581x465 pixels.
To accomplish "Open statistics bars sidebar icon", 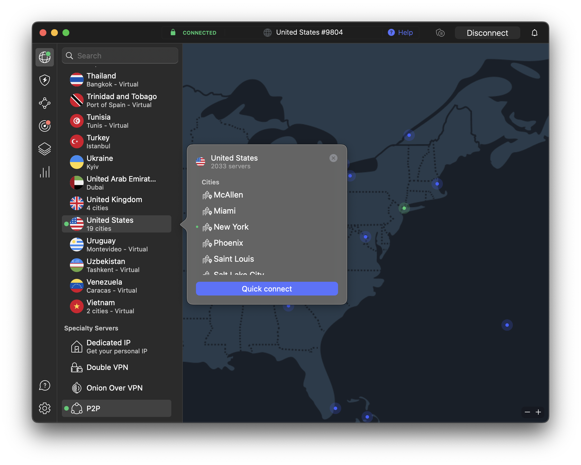I will [45, 172].
